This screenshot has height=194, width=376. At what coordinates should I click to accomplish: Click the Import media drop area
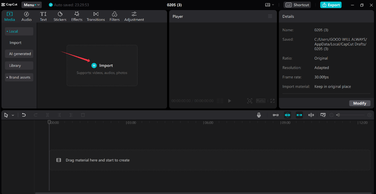coord(102,65)
